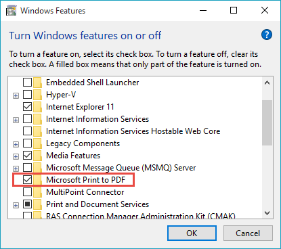Expand the Internet Information Services node
Image resolution: width=281 pixels, height=249 pixels.
16,120
